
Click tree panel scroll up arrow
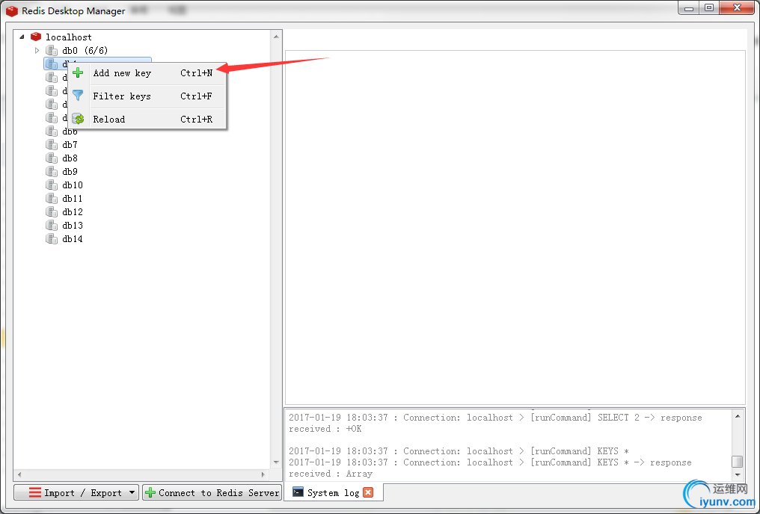[x=276, y=37]
